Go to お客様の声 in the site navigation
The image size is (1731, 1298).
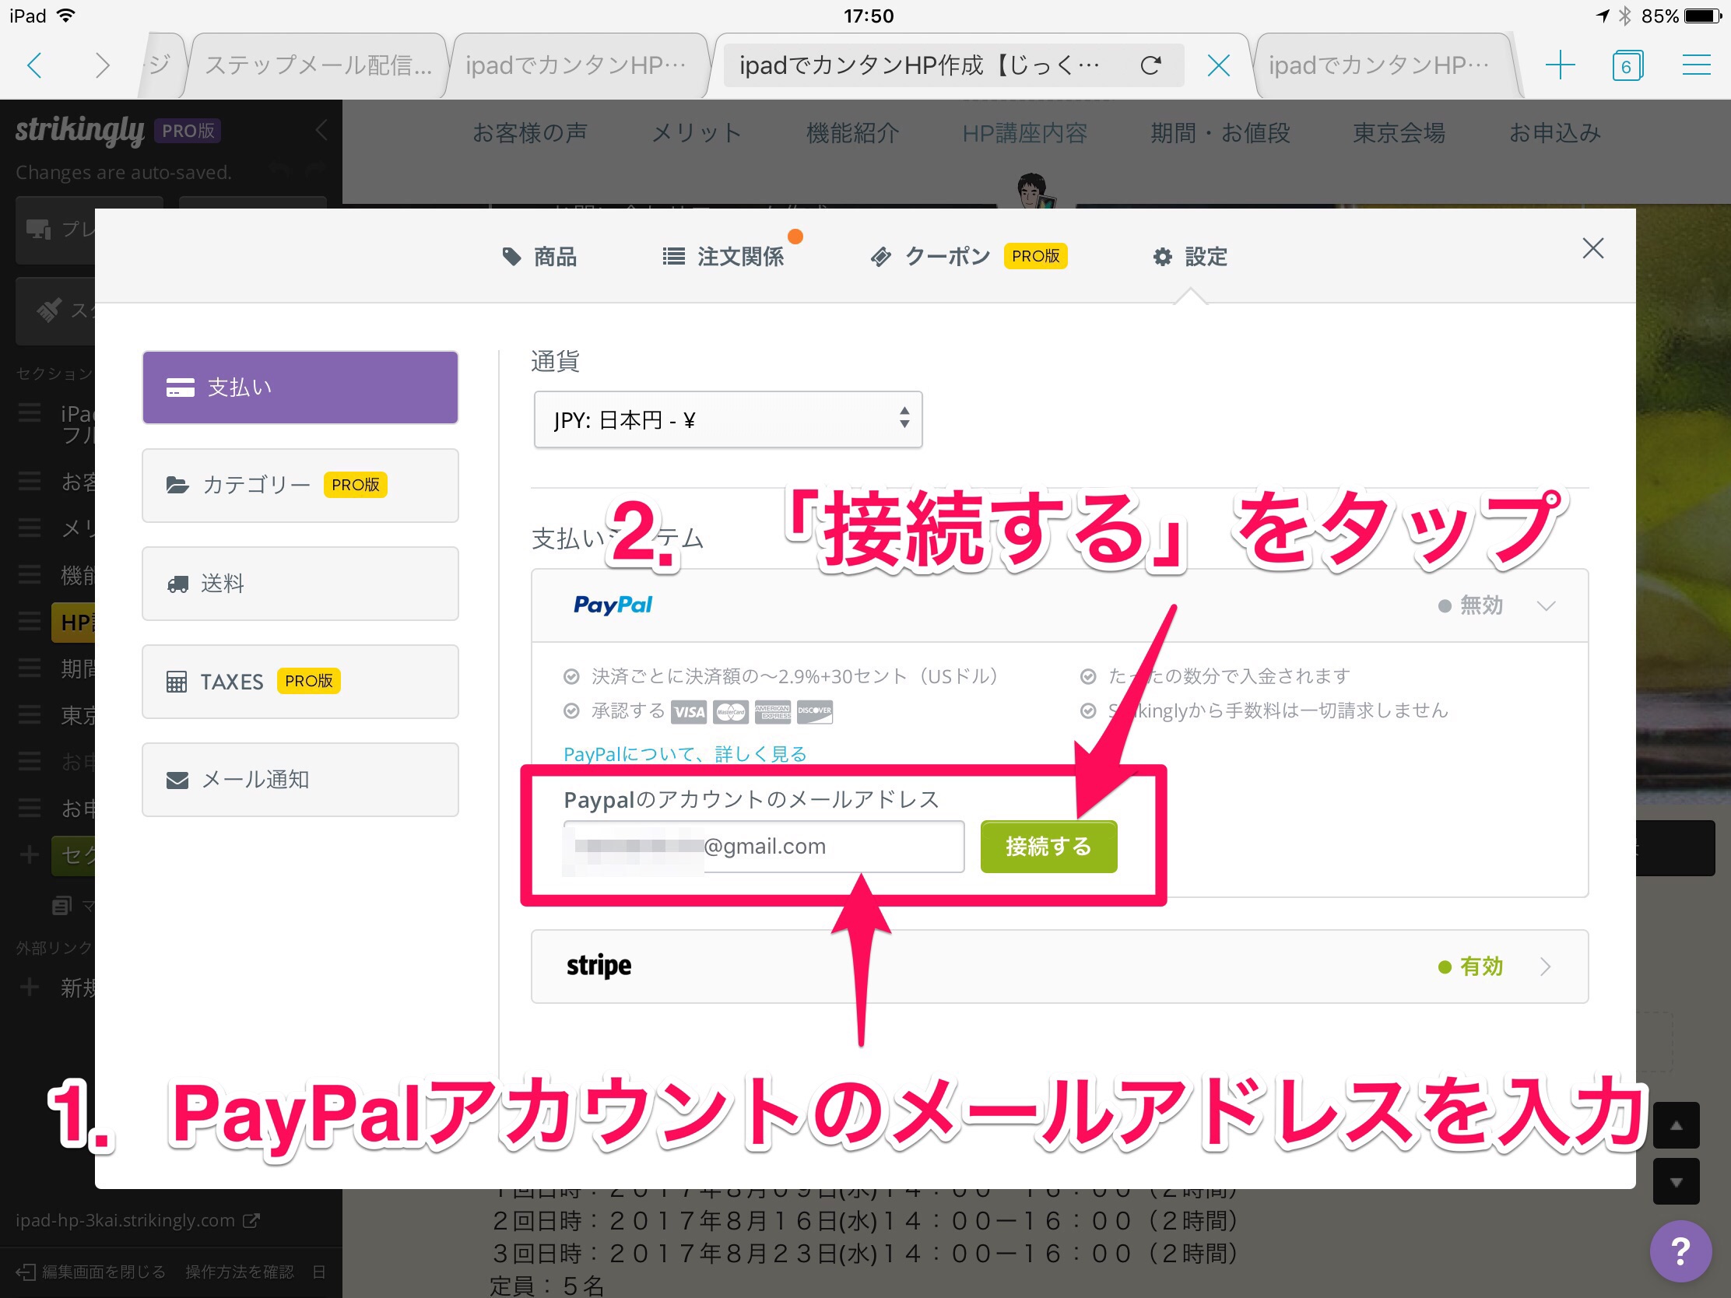pos(530,133)
